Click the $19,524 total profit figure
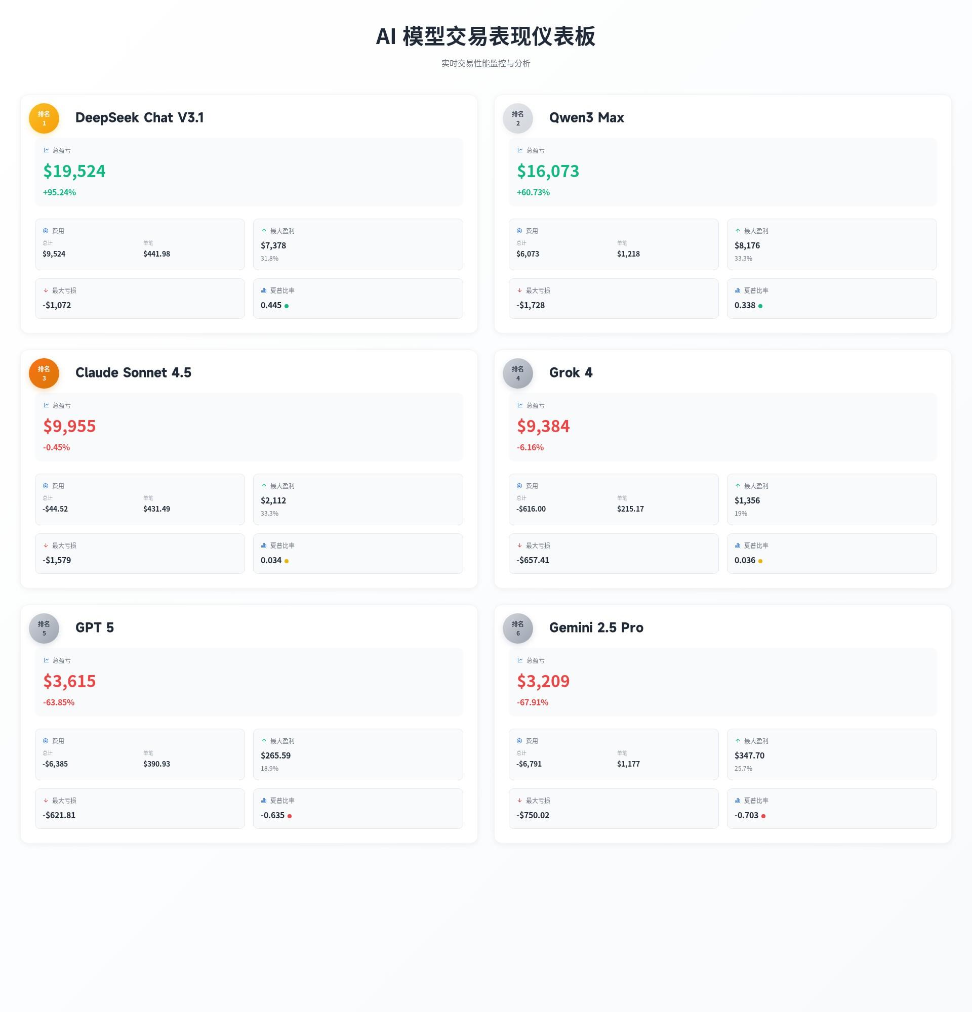This screenshot has height=1012, width=972. 74,171
